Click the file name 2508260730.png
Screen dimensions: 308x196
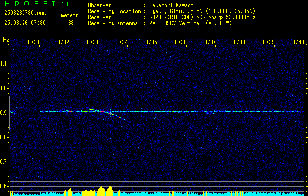pos(25,13)
